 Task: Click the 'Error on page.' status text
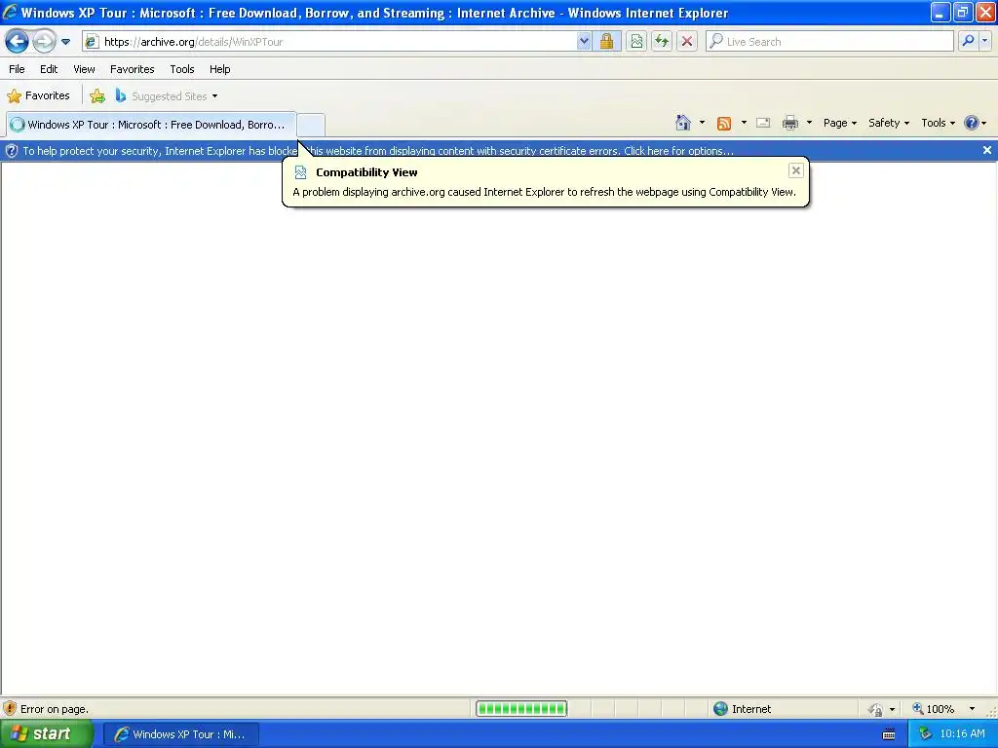[x=55, y=709]
